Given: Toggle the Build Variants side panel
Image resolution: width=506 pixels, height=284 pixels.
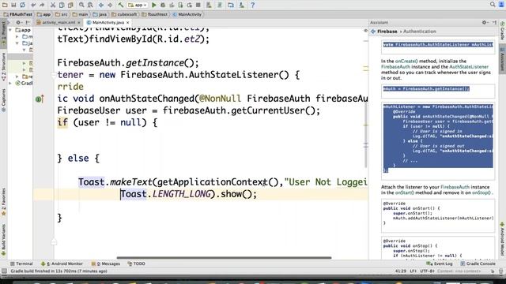Looking at the screenshot, I should [x=3, y=241].
